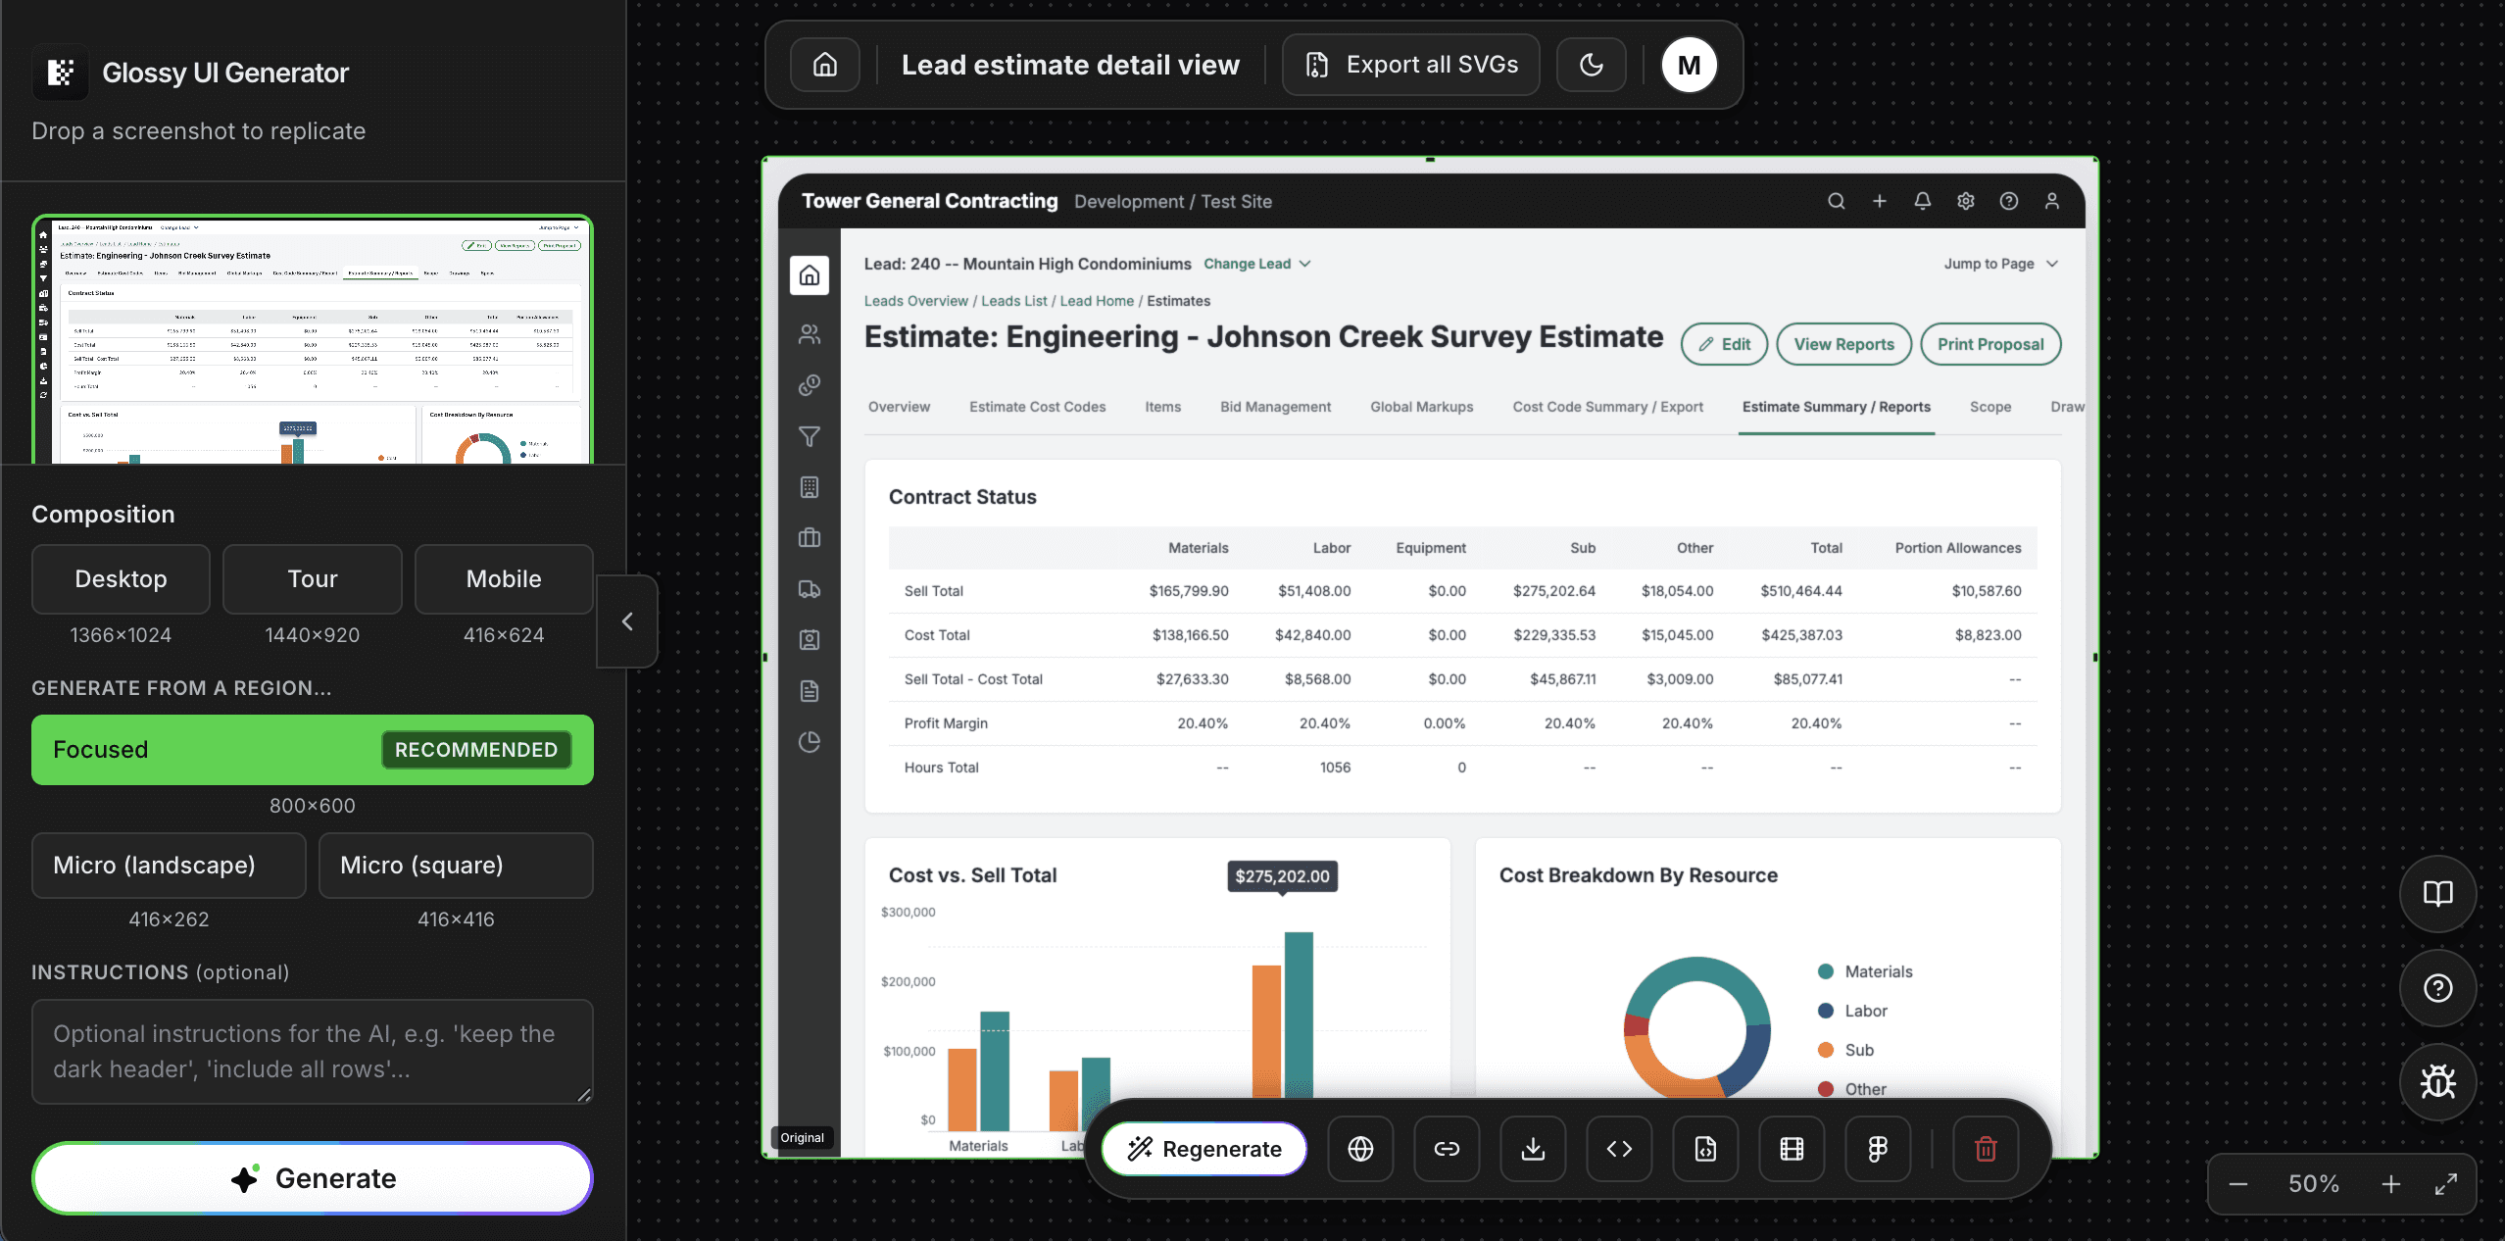Screen dimensions: 2505x1241
Task: Collapse the left sidebar panel chevron
Action: click(x=627, y=621)
